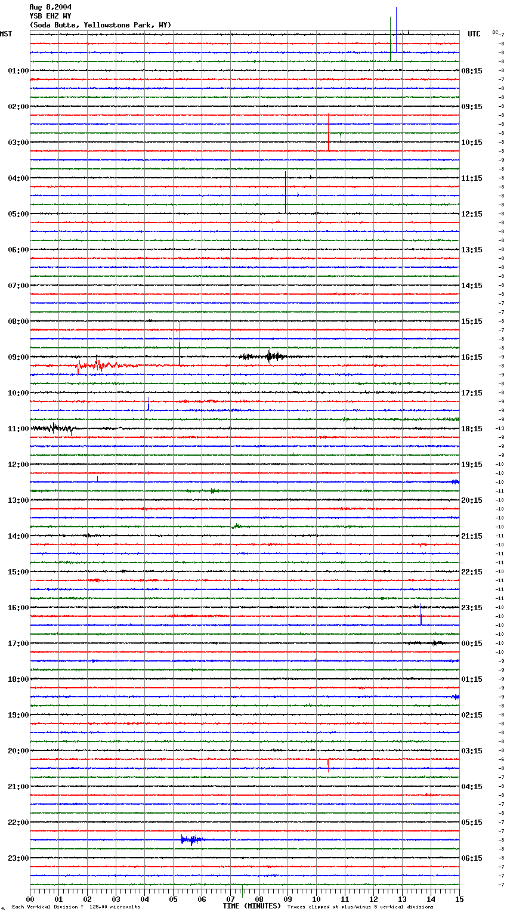Select the station code 'YSB EHZ WY'
Viewport: 507px width, 915px height.
[50, 16]
